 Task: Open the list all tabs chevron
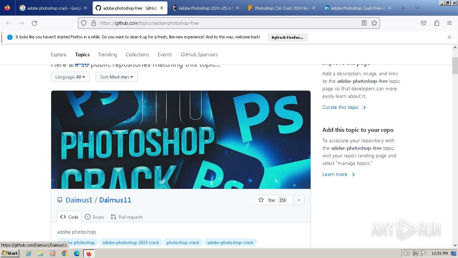click(417, 8)
